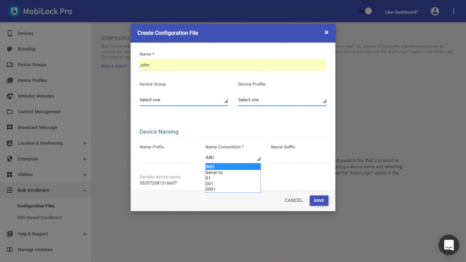Choose Serial no from naming list

(x=233, y=172)
